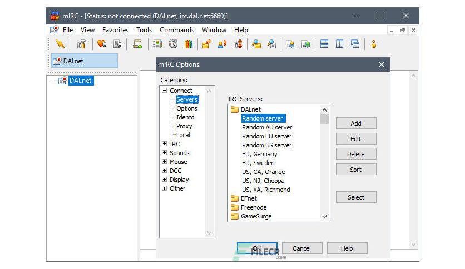
Task: Select Random EU server entry
Action: [x=266, y=136]
